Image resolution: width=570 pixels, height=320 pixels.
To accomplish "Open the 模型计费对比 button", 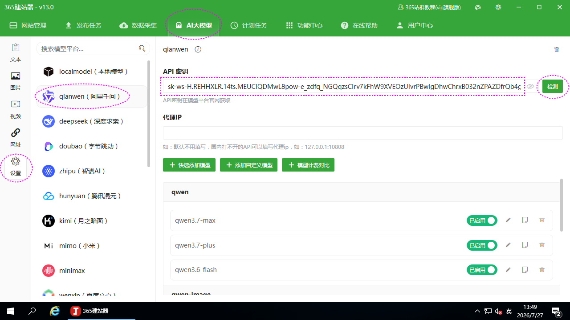I will click(308, 165).
